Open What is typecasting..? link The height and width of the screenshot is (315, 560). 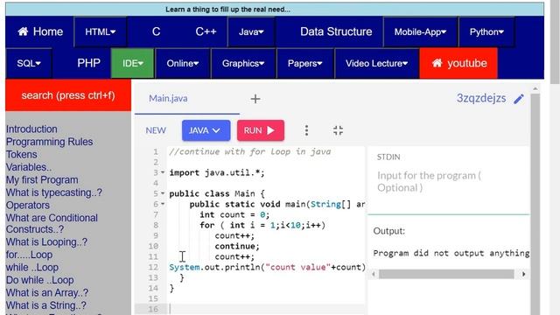pos(54,192)
